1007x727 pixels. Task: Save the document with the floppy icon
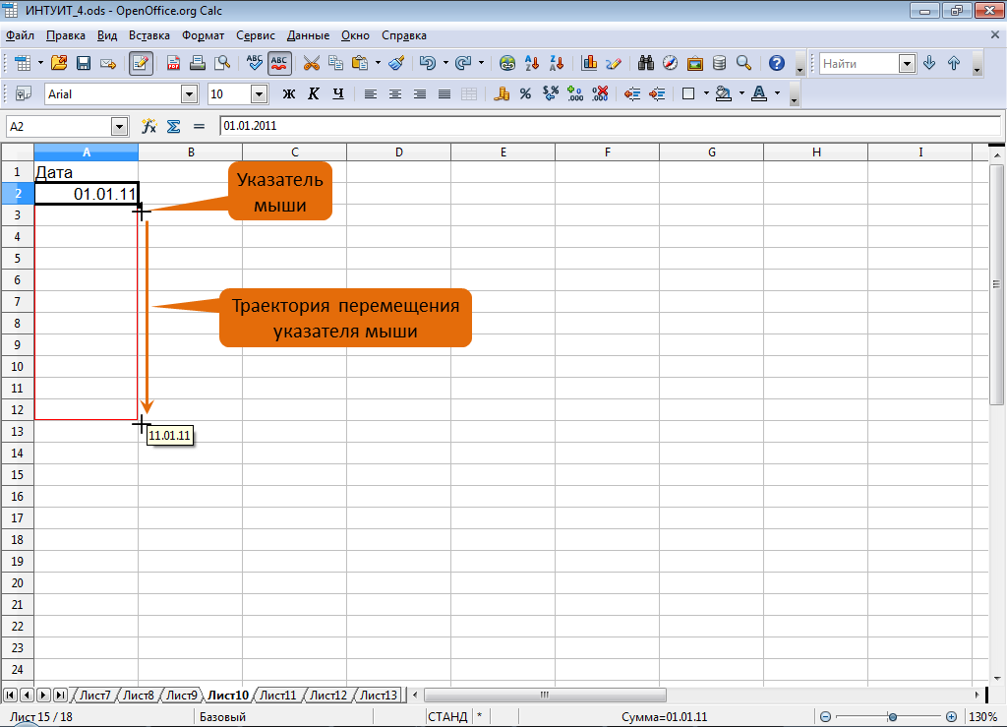click(x=84, y=63)
